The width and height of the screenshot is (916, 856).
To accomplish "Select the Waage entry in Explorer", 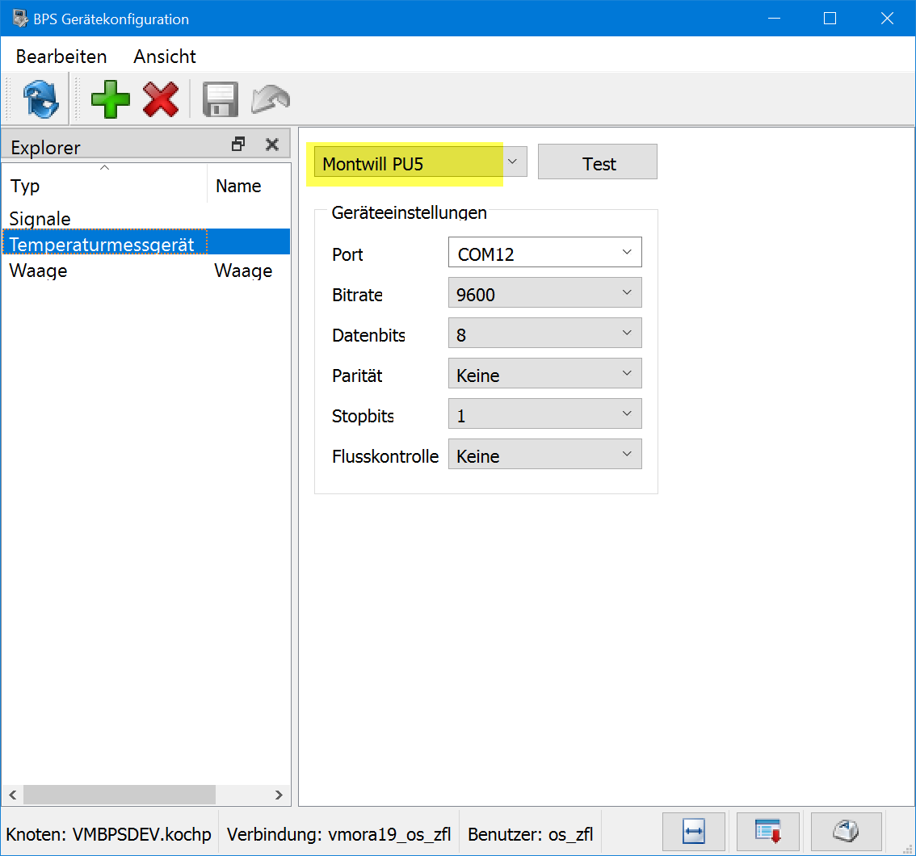I will [x=38, y=271].
